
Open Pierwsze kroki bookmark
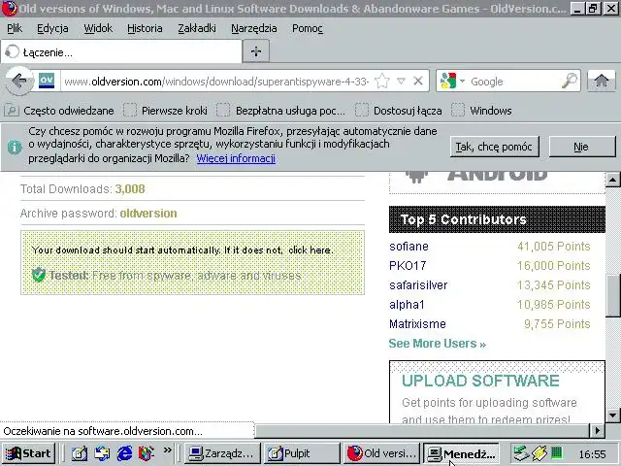click(x=166, y=110)
